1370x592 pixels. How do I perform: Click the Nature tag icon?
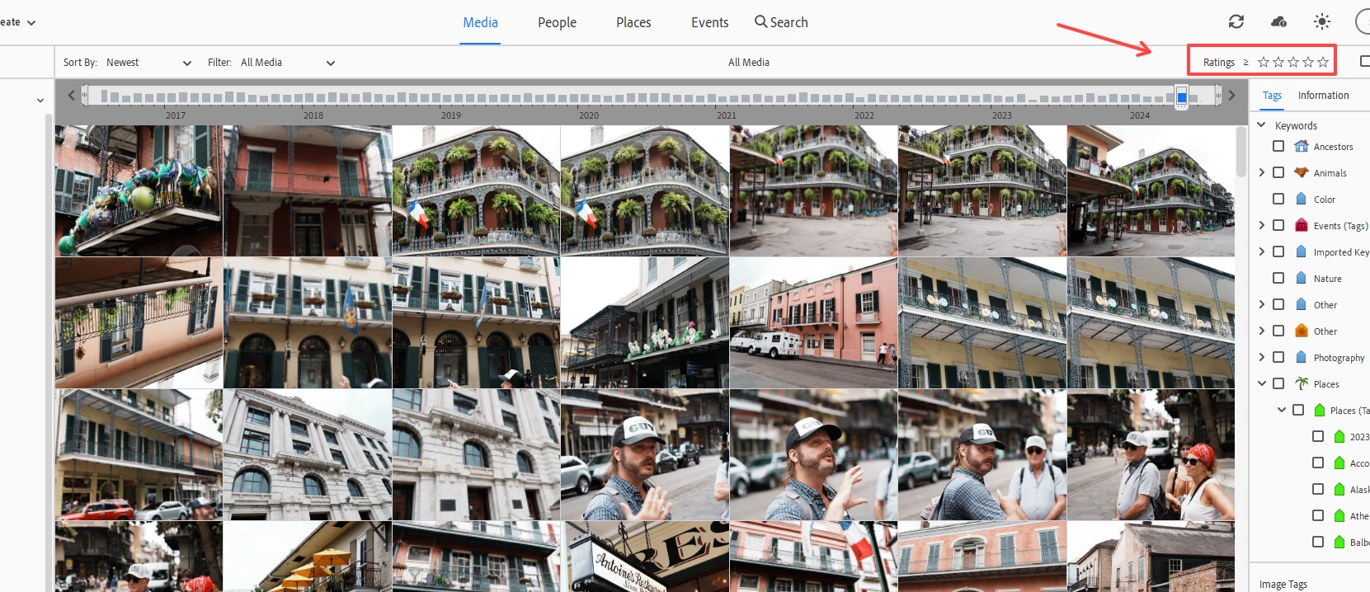pos(1302,278)
